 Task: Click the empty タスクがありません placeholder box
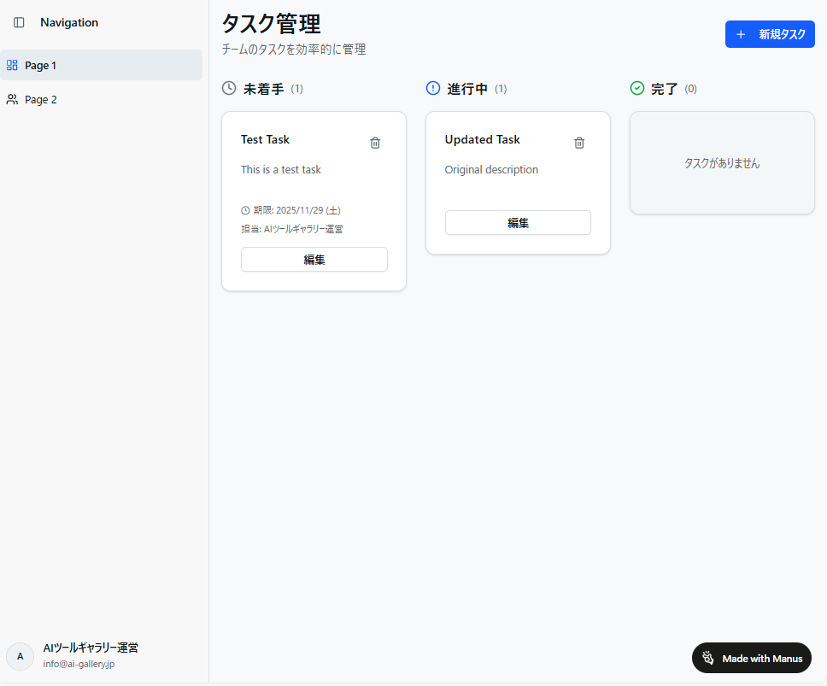click(x=722, y=163)
